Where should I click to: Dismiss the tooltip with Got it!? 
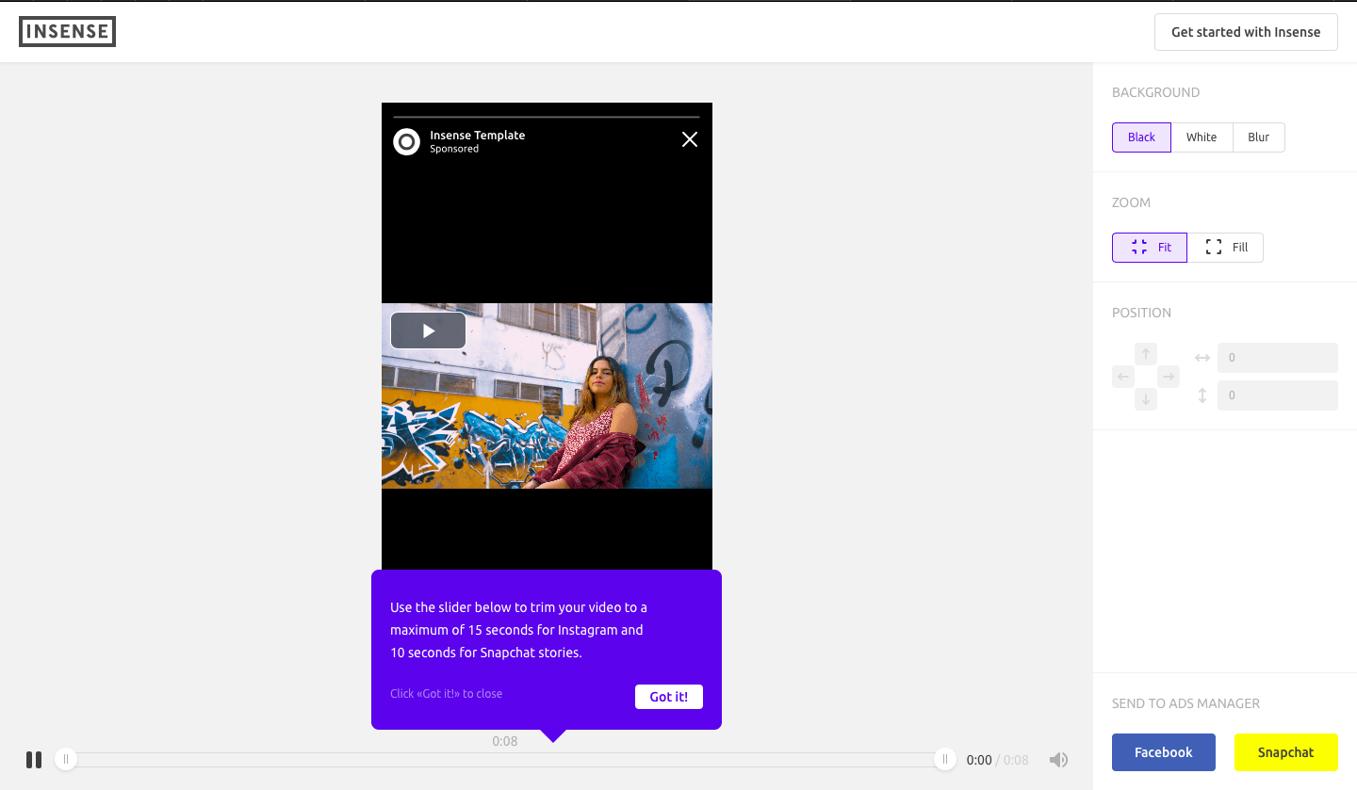coord(668,697)
